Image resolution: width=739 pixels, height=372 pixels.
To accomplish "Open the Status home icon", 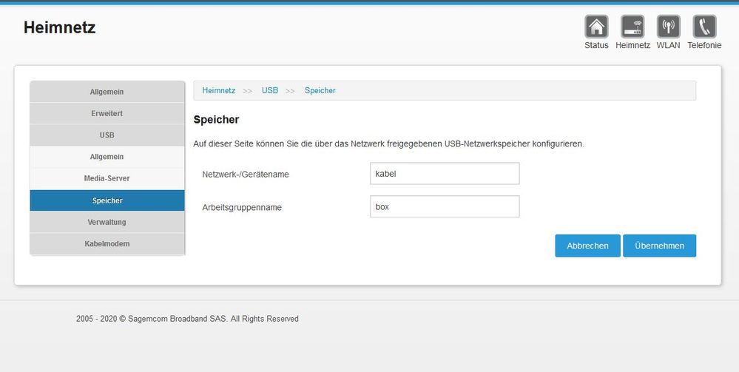I will [596, 27].
